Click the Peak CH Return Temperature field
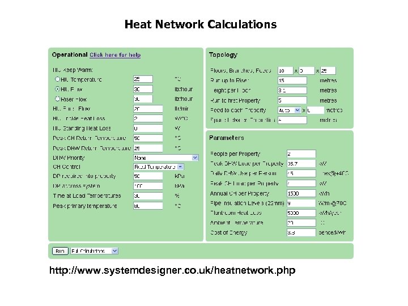The width and height of the screenshot is (408, 306). click(148, 138)
